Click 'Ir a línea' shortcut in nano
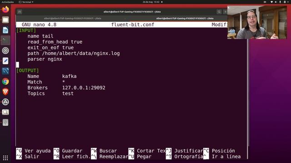 coord(222,157)
